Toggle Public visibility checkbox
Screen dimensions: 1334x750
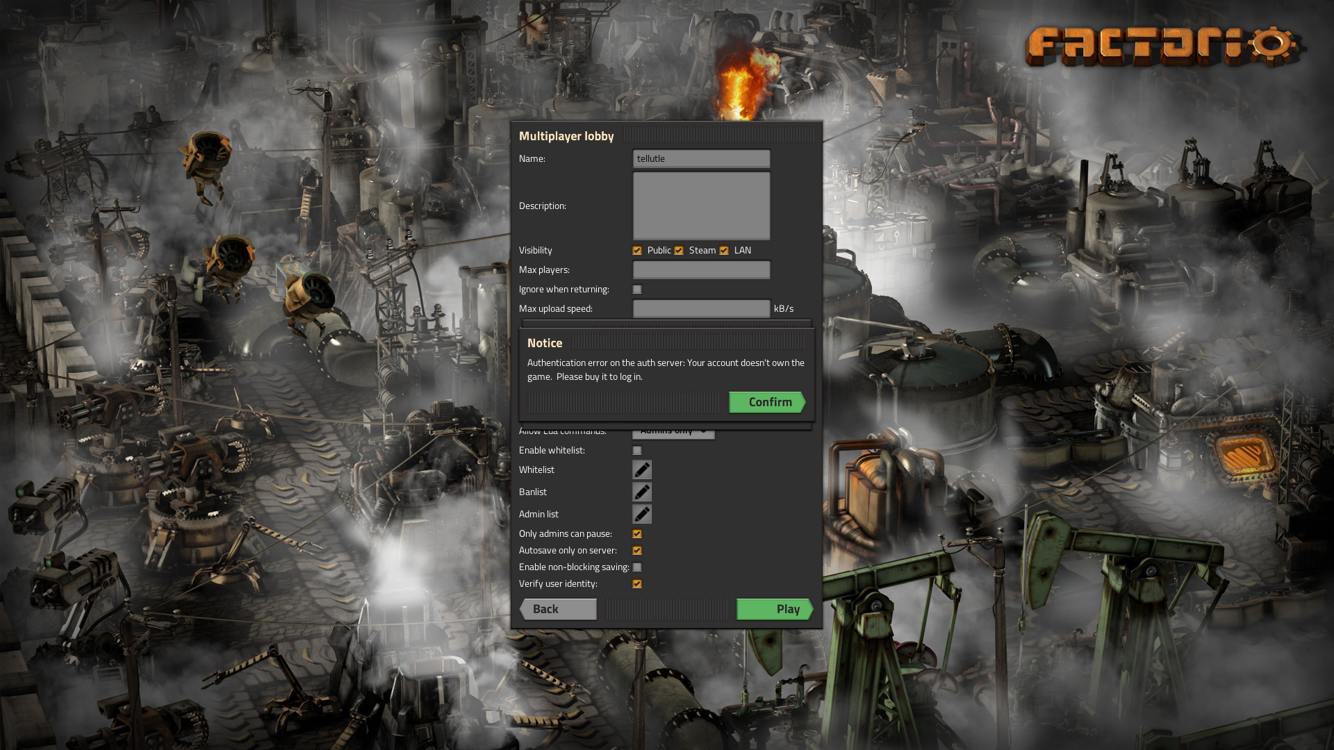636,250
